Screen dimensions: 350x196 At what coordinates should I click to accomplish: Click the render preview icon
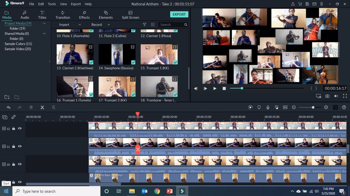[250, 107]
